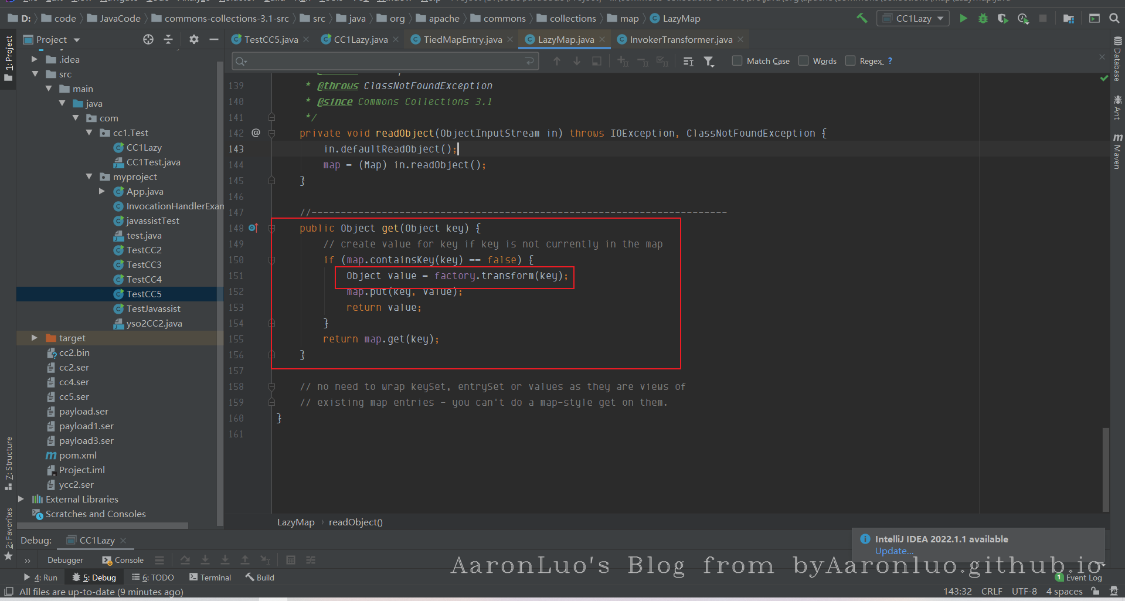Screen dimensions: 1125x601
Task: Open the Console tab in Debug
Action: click(123, 560)
